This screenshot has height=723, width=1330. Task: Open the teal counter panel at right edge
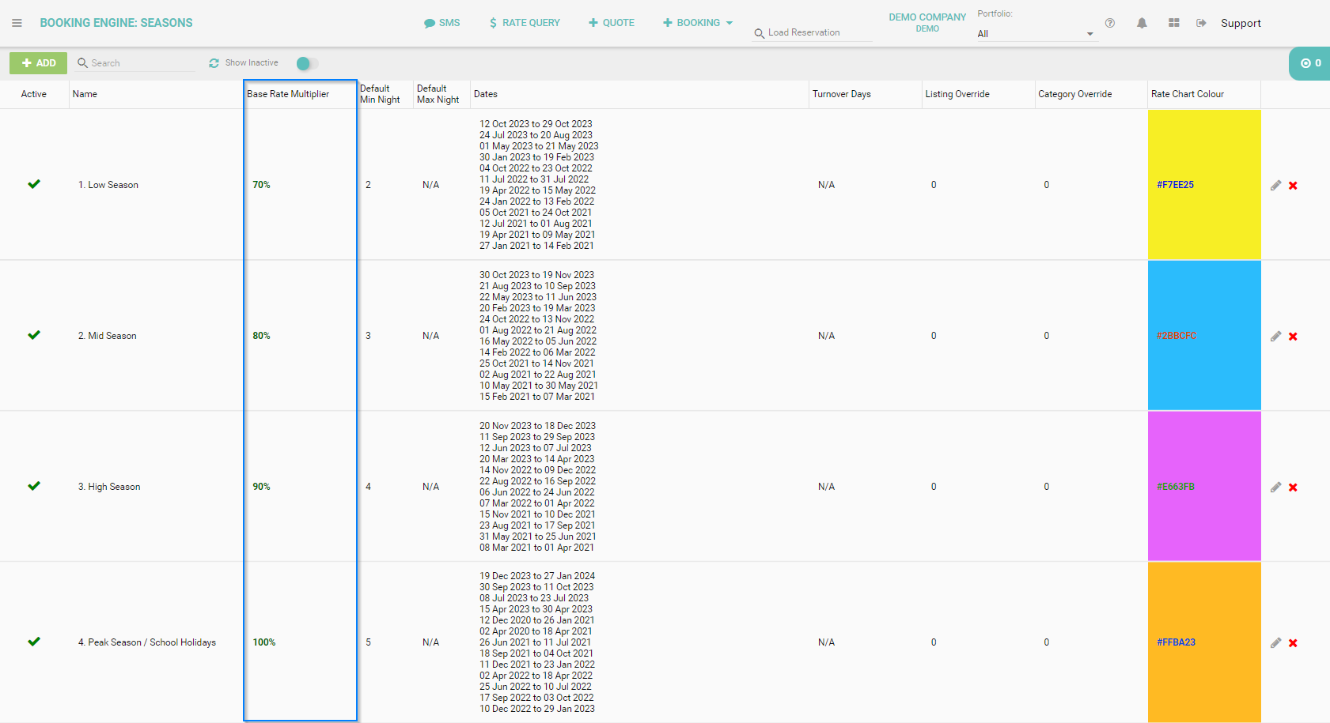point(1310,63)
